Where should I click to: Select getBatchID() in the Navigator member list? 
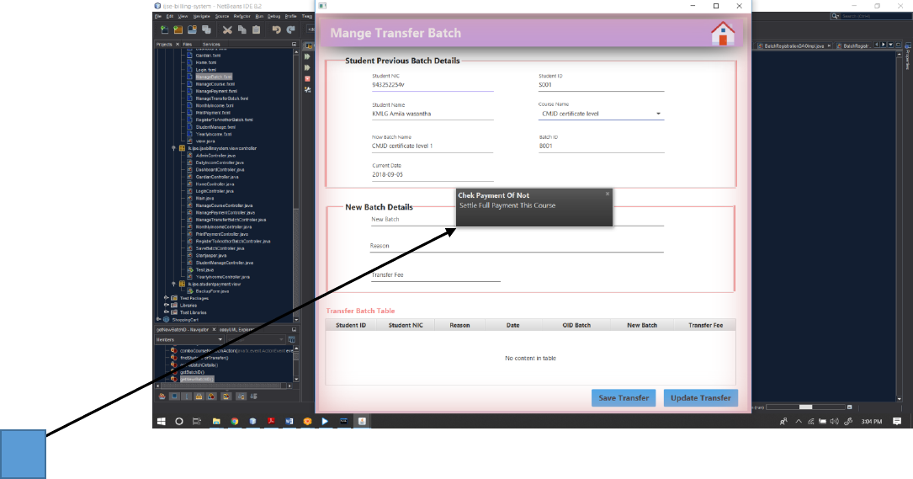pyautogui.click(x=192, y=372)
